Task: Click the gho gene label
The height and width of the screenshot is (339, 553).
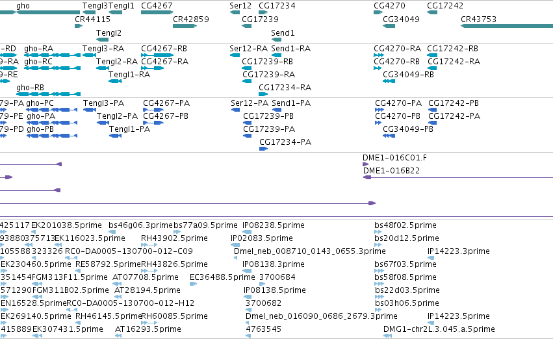Action: 23,6
